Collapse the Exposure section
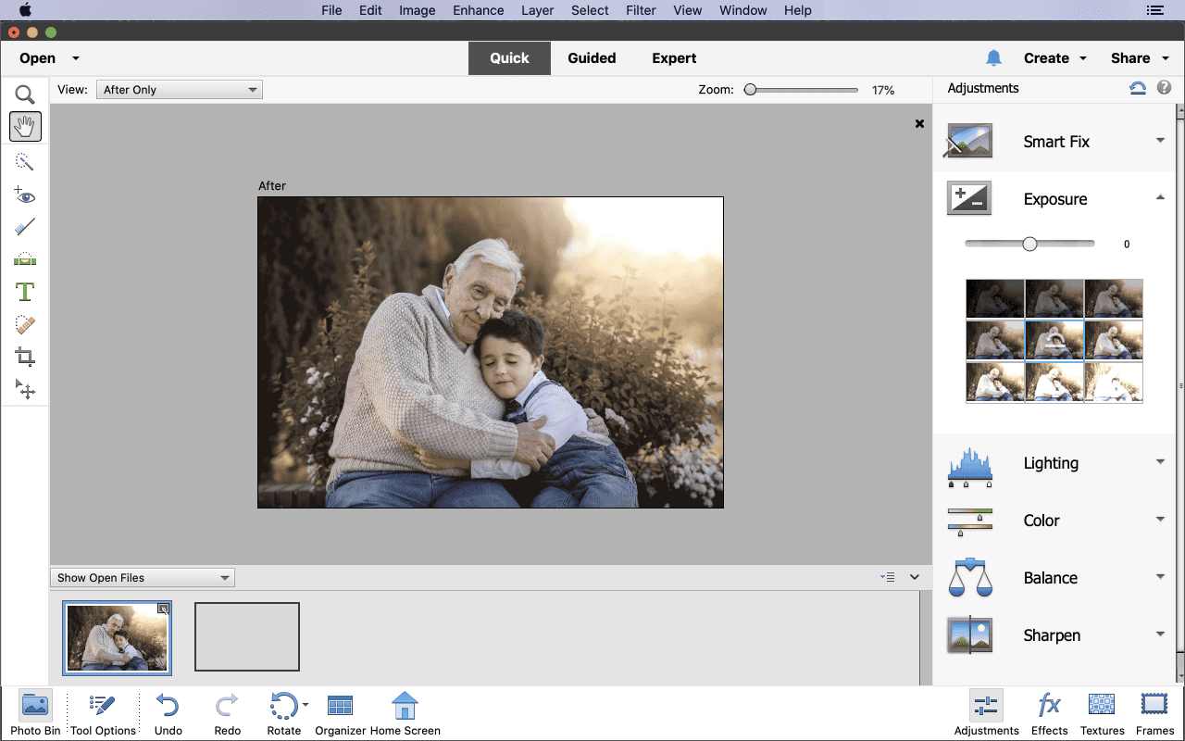The image size is (1185, 741). (x=1160, y=197)
